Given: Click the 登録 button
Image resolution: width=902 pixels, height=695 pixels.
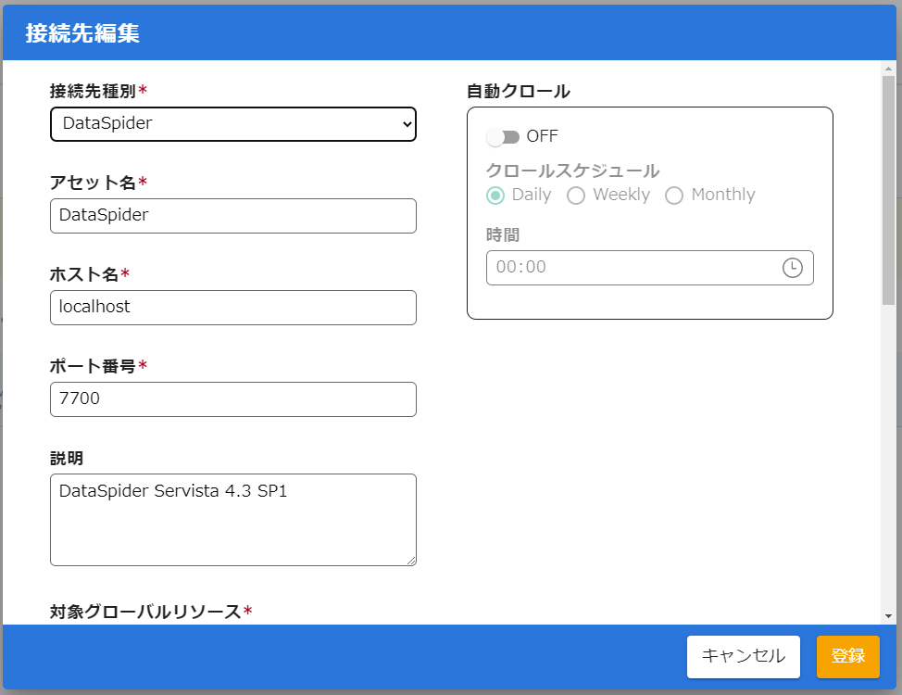Looking at the screenshot, I should (x=848, y=656).
